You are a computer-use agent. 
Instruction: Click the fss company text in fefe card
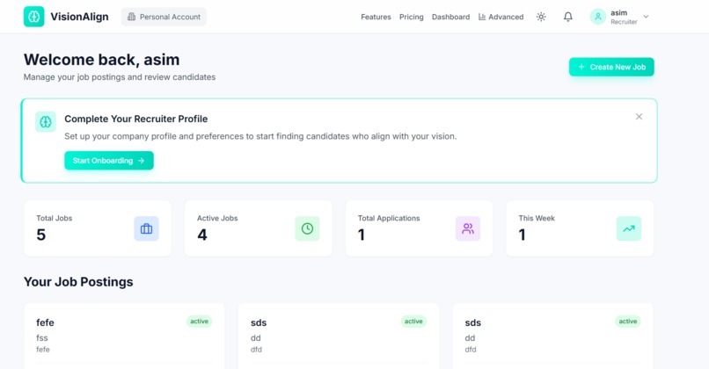pyautogui.click(x=42, y=337)
